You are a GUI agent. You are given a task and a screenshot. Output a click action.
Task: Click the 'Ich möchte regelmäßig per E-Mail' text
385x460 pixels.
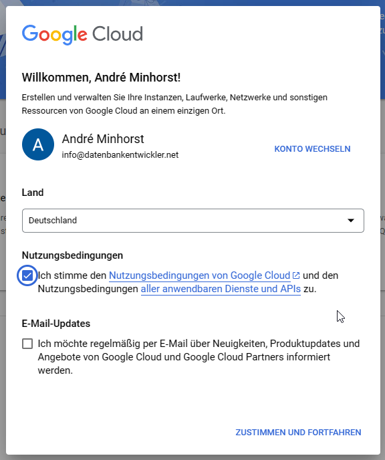(x=199, y=357)
